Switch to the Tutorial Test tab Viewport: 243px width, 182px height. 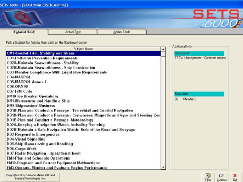(x=24, y=32)
